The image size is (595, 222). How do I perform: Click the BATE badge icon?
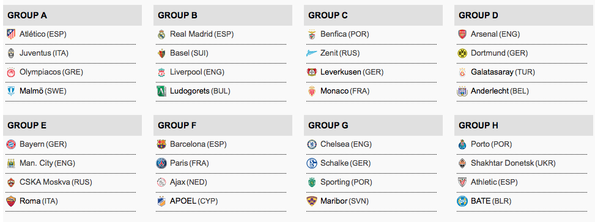(462, 201)
